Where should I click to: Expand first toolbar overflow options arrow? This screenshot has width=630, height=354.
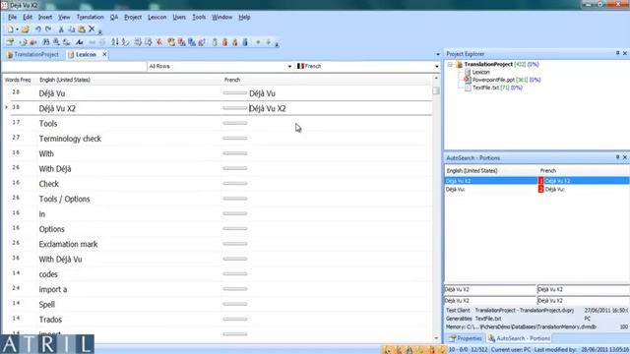point(100,31)
